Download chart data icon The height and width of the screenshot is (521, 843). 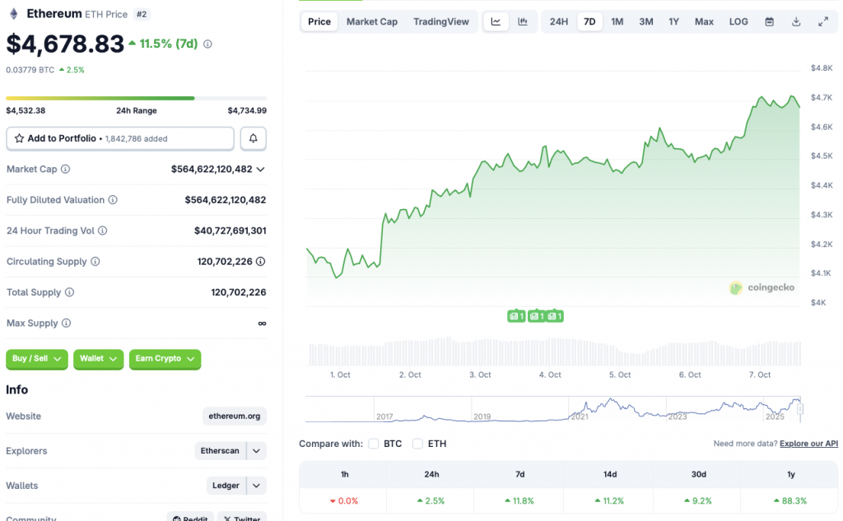click(x=796, y=21)
